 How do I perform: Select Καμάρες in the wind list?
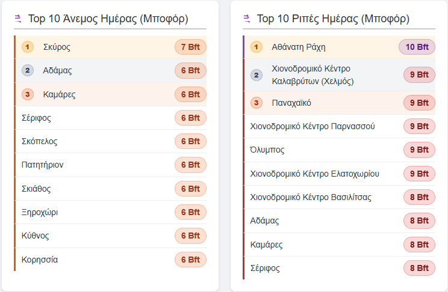tap(111, 94)
